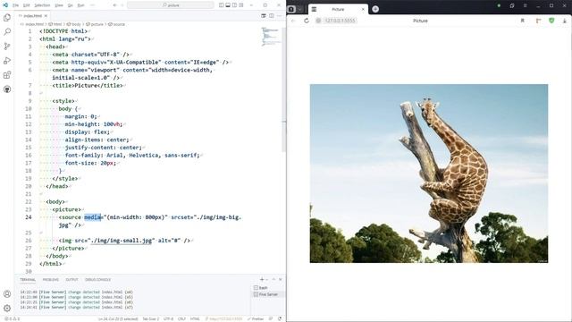Click the notifications bell in status bar
Screen dimensions: 572x322
click(x=280, y=318)
